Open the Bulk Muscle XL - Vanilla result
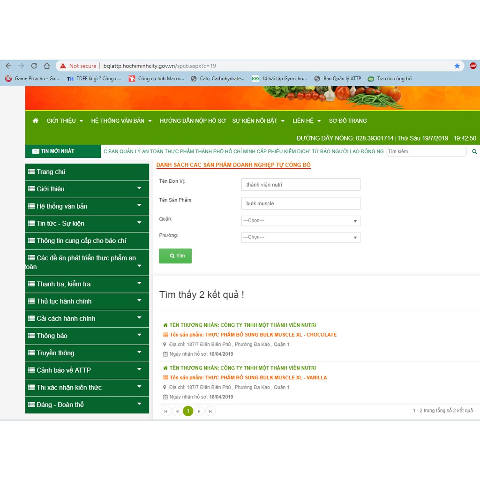 pos(266,377)
